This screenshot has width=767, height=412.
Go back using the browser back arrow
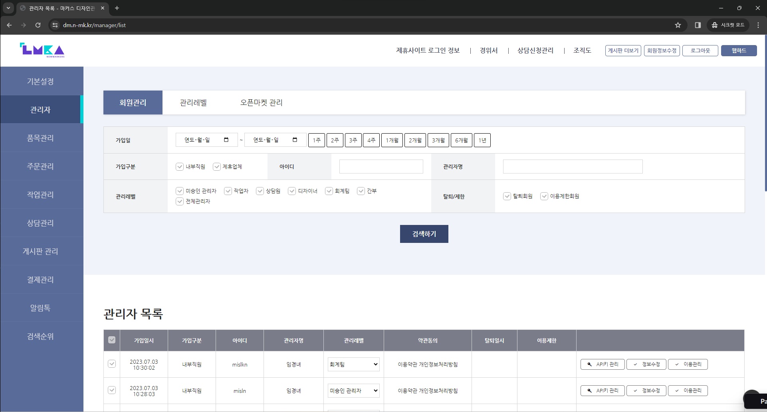click(9, 25)
